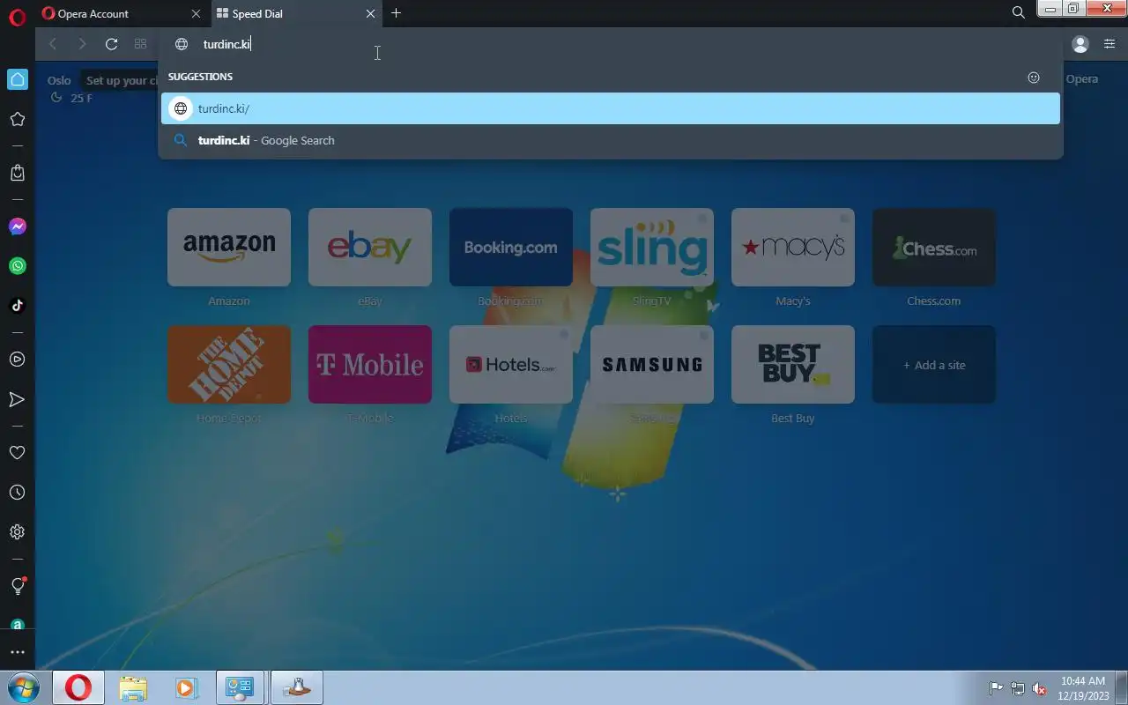This screenshot has width=1128, height=705.
Task: Open the SlingTV speed dial tile
Action: [652, 248]
